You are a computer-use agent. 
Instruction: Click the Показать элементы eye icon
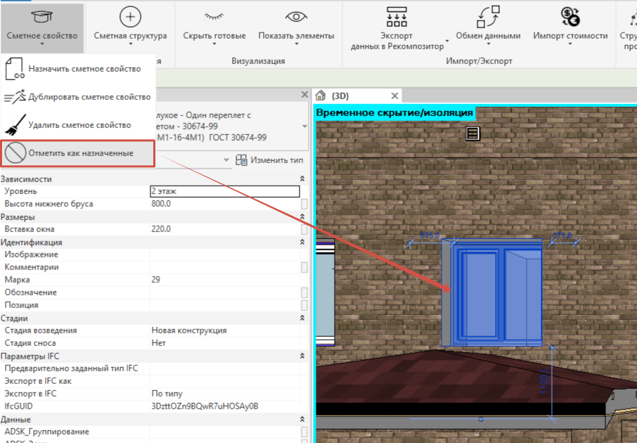click(x=296, y=17)
